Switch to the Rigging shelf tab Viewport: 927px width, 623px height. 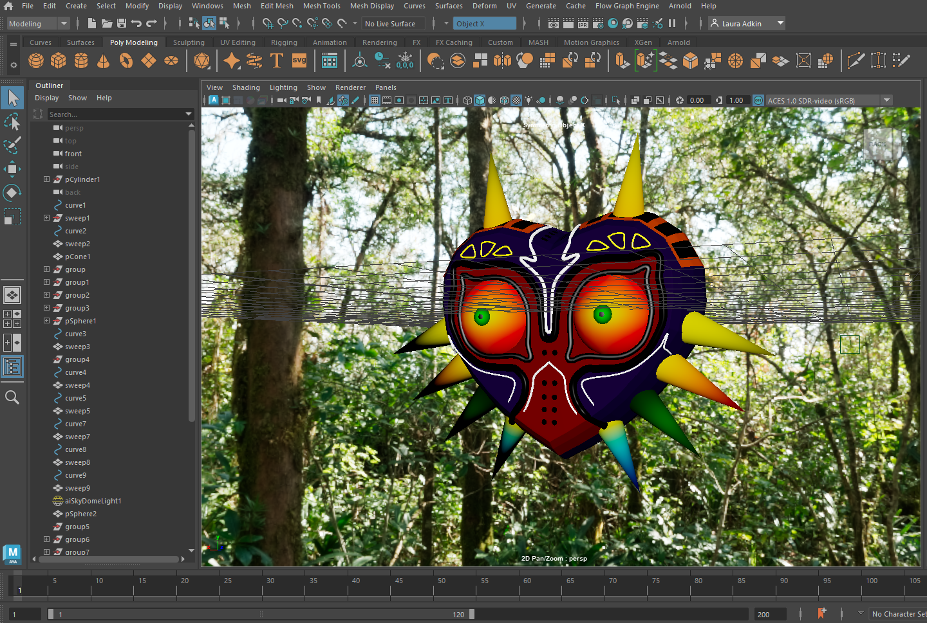point(284,42)
